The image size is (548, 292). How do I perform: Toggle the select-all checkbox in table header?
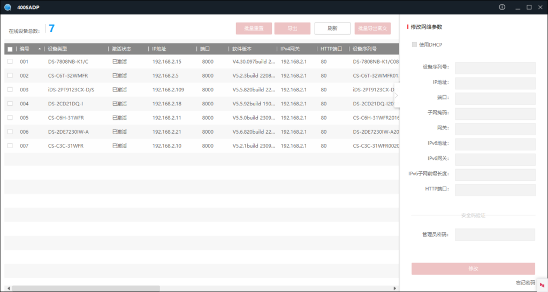10,49
